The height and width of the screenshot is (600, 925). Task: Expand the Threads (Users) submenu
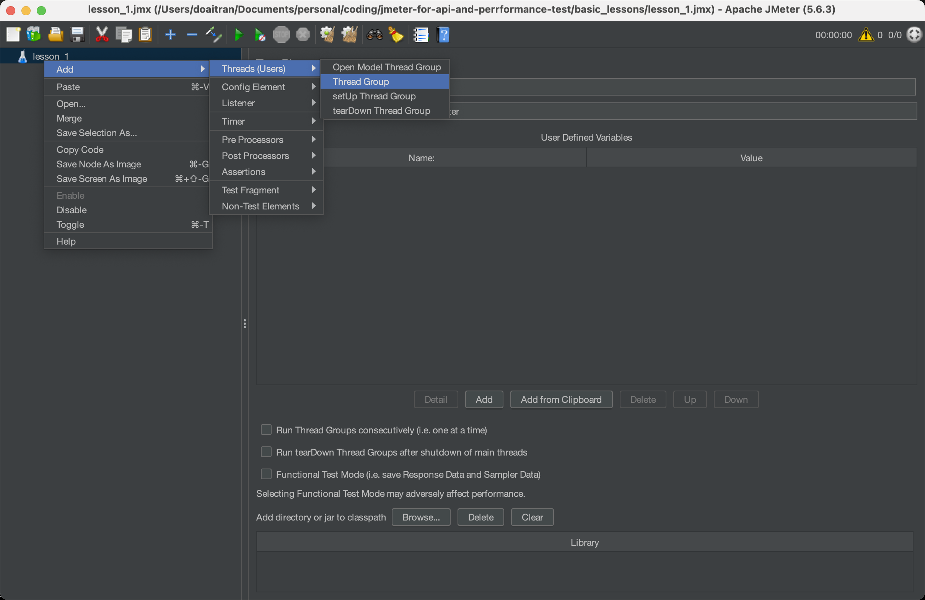[265, 68]
